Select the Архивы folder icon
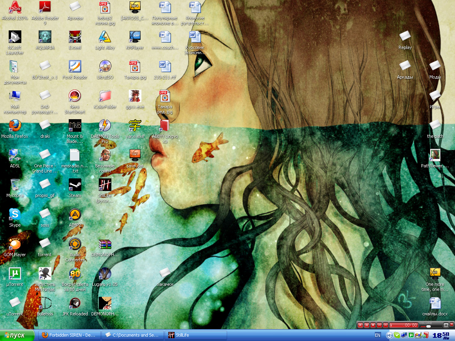Screen dimensions: 455x341 click(x=75, y=11)
